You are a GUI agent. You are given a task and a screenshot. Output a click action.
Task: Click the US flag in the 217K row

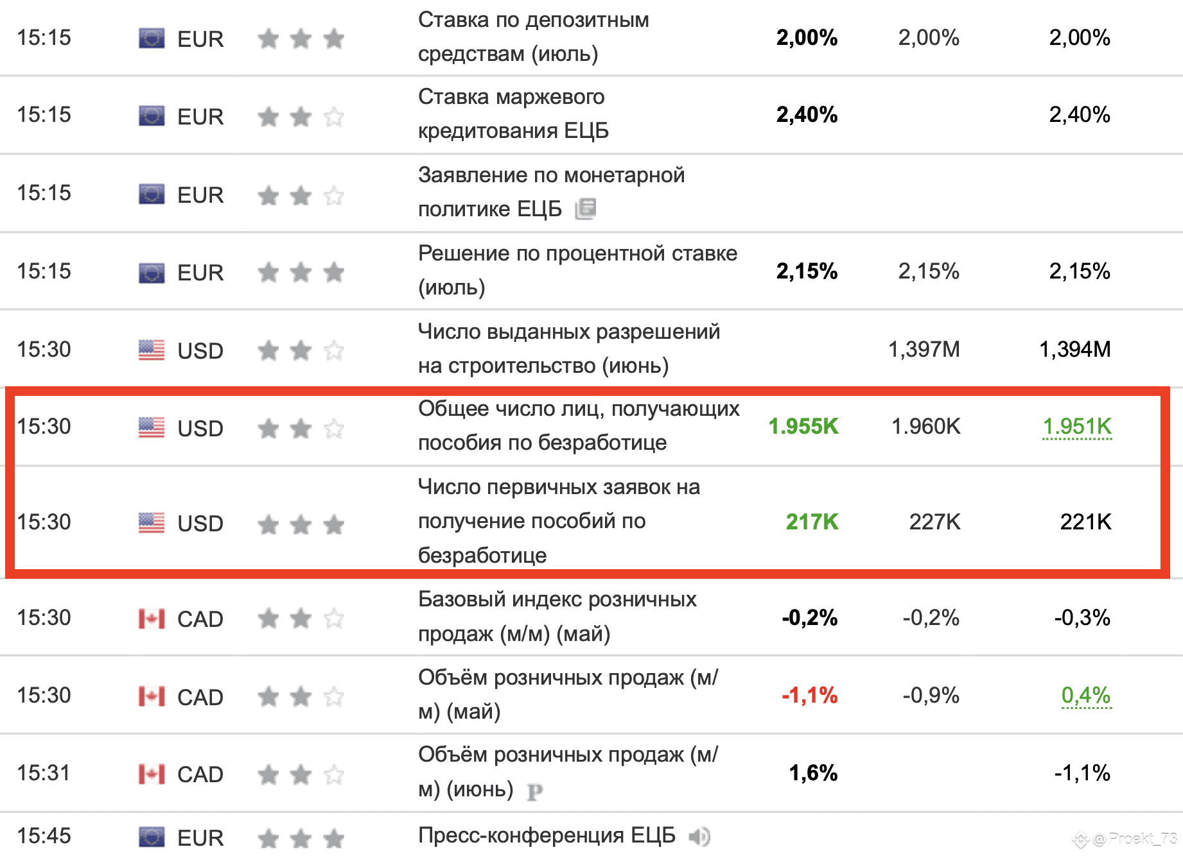point(152,522)
